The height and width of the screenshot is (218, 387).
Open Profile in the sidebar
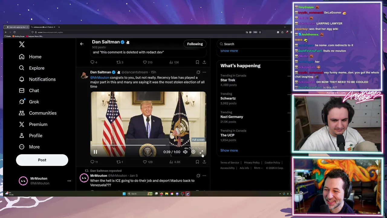point(31,136)
